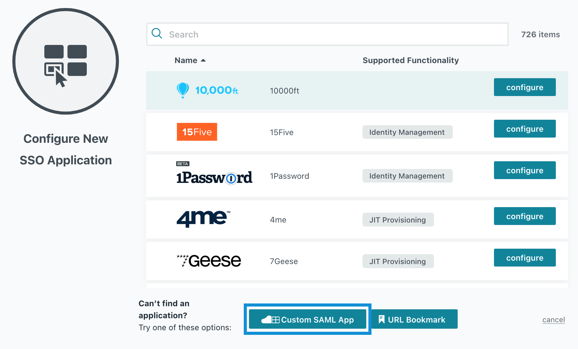This screenshot has height=349, width=578.
Task: Click 15Five's Identity Management tag
Action: (407, 132)
